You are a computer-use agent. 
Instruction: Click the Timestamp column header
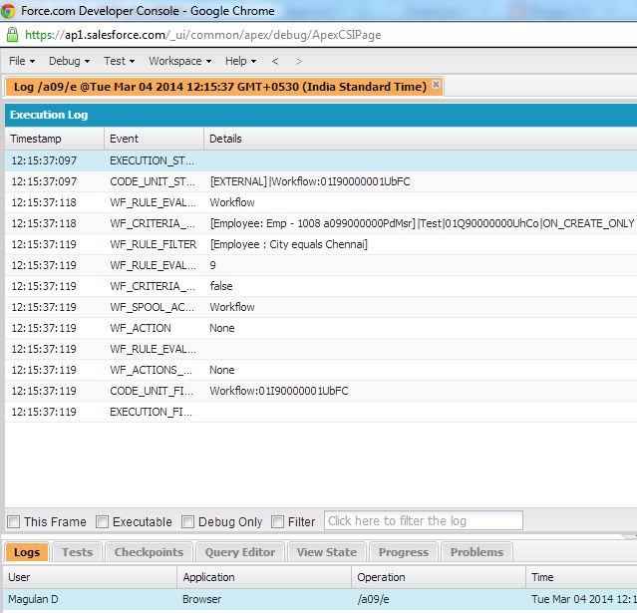point(55,139)
